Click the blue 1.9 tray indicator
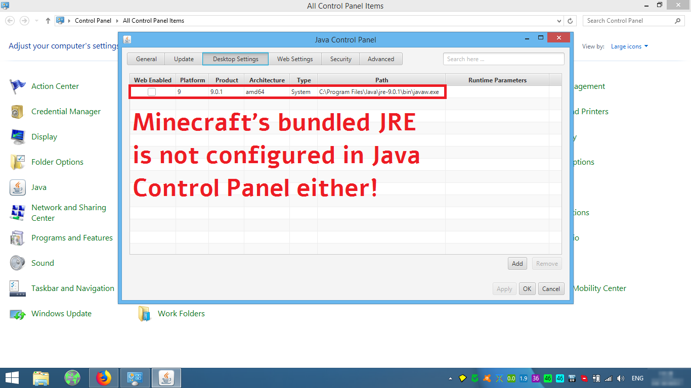691x388 pixels. (524, 378)
